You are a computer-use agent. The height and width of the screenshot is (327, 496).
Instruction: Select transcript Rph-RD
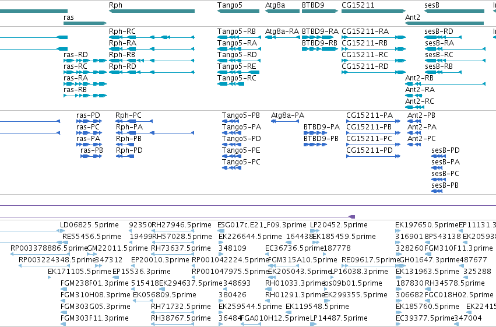click(122, 66)
